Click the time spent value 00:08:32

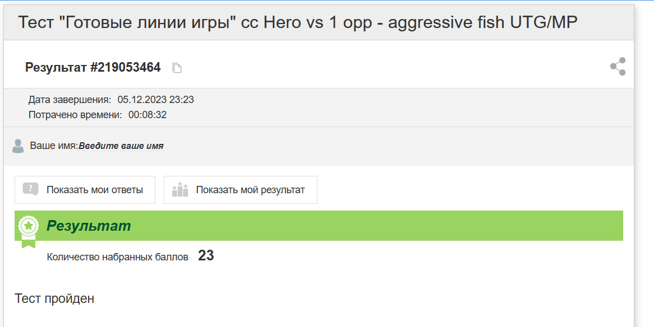148,115
